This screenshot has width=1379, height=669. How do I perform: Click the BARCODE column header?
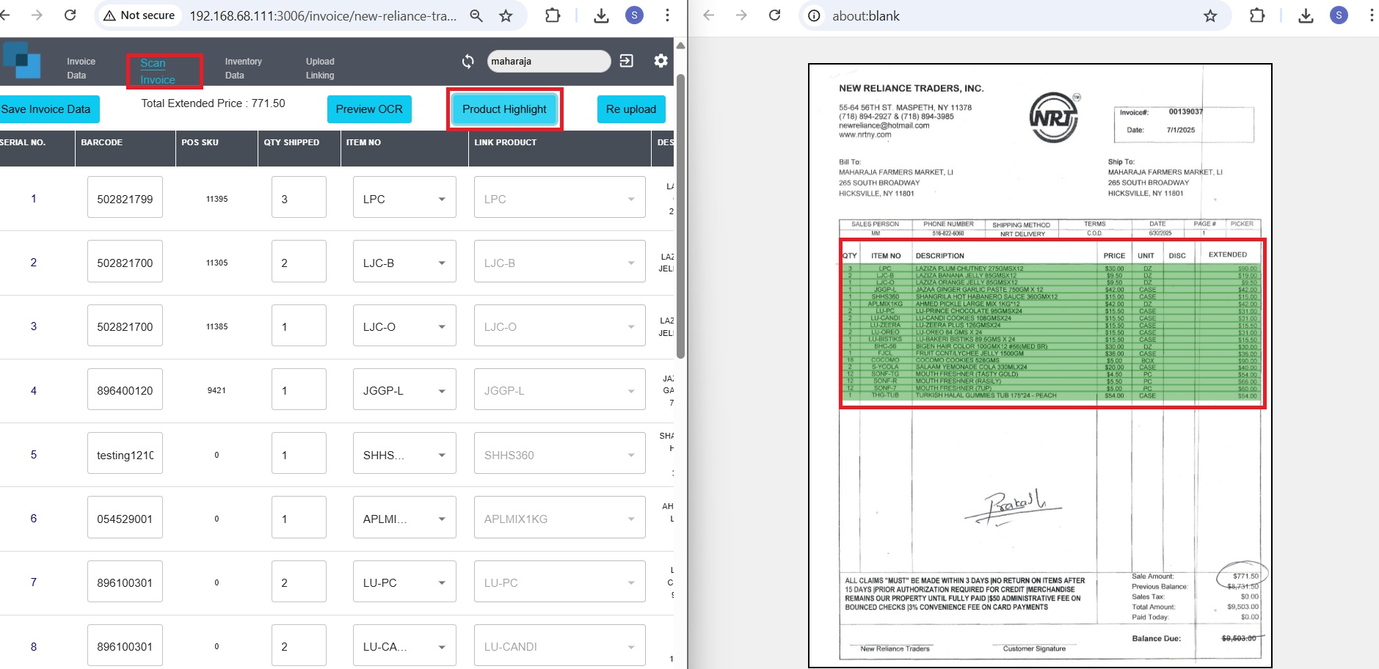coord(102,142)
